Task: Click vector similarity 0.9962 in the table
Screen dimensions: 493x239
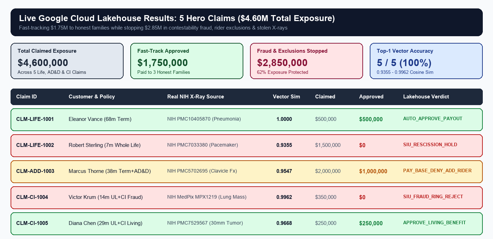Action: point(284,197)
